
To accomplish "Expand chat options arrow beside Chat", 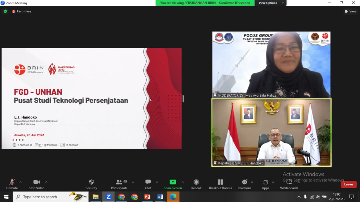I will pyautogui.click(x=157, y=182).
